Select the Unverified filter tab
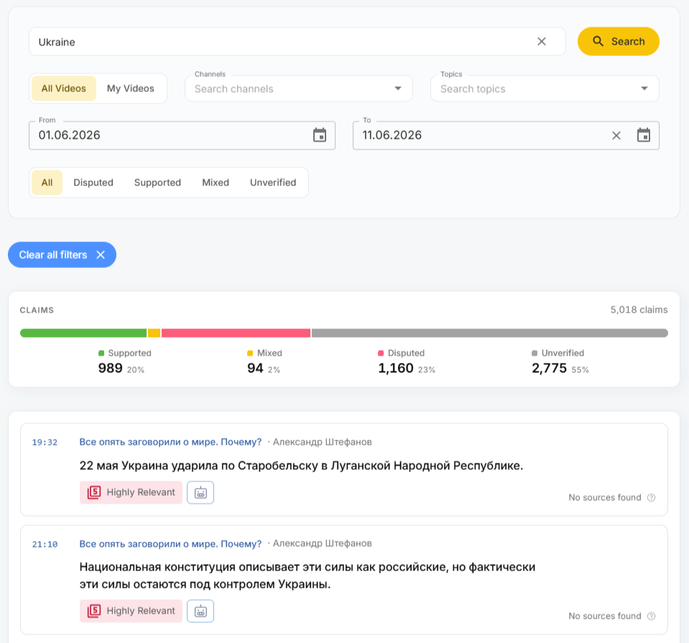This screenshot has height=643, width=689. click(273, 182)
